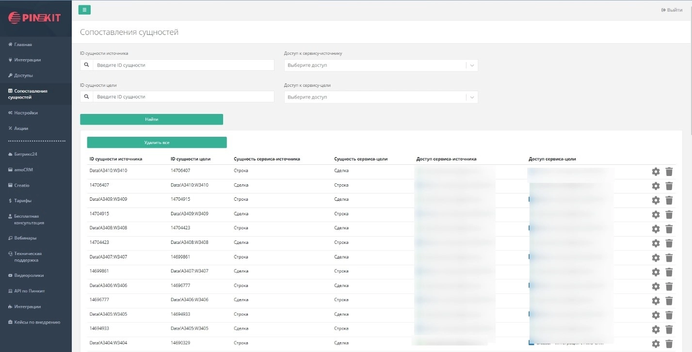Delete row with source ID 14706407

(669, 186)
